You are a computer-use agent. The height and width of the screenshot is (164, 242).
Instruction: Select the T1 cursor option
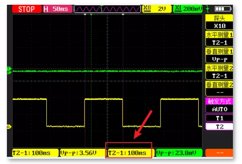pyautogui.click(x=219, y=118)
